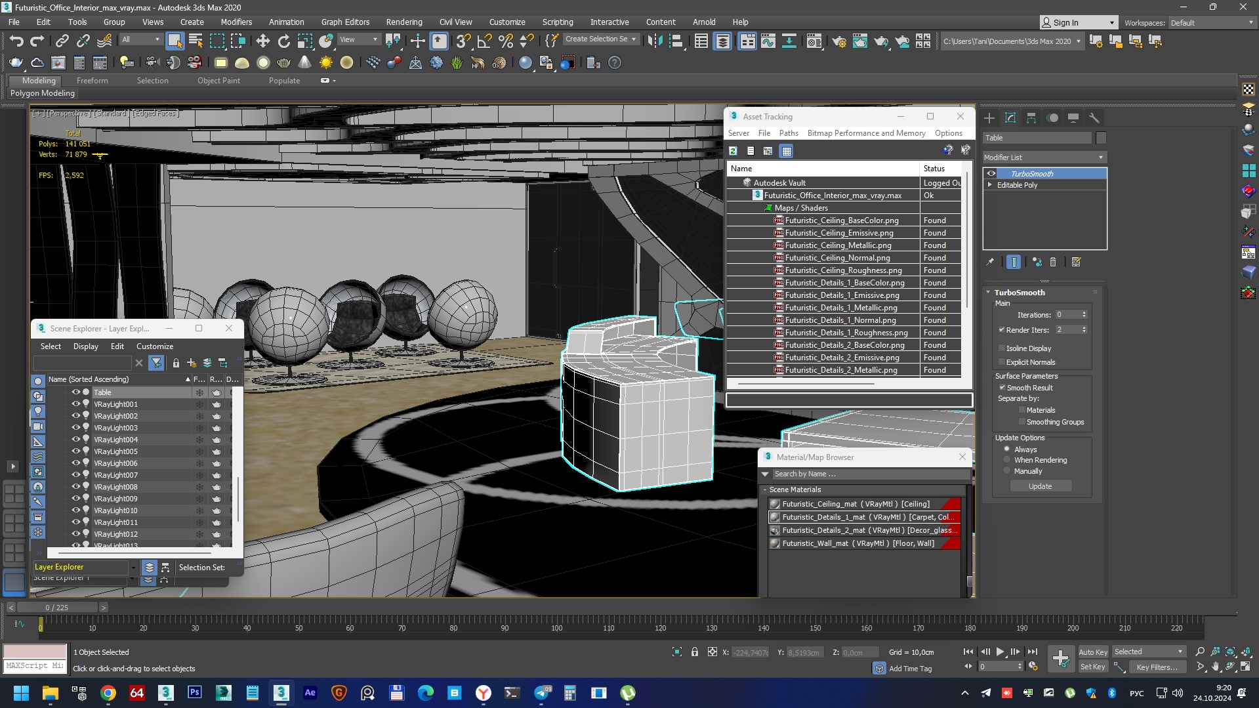
Task: Open the Modifiers menu
Action: tap(236, 22)
